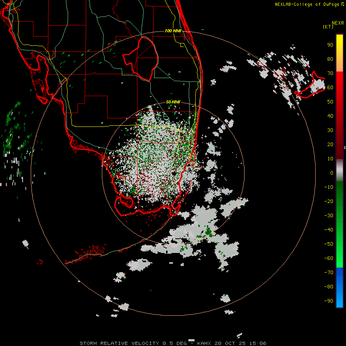Image resolution: width=346 pixels, height=346 pixels.
Task: Click the gray zero-velocity segment of the color bar
Action: [339, 170]
